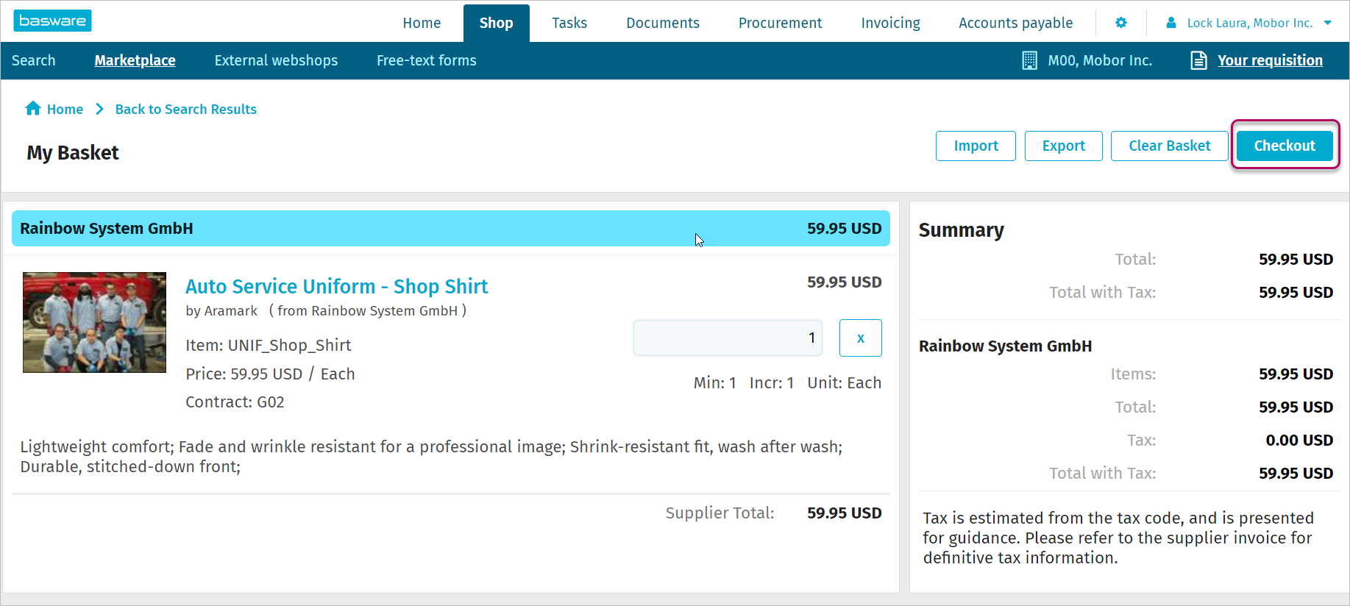Click the 'Item: UNIF_Shop_Shirt' text
The width and height of the screenshot is (1350, 606).
(x=269, y=346)
